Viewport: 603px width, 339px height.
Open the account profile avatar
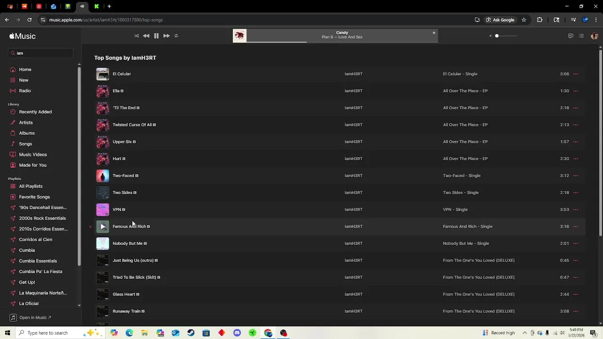point(594,36)
